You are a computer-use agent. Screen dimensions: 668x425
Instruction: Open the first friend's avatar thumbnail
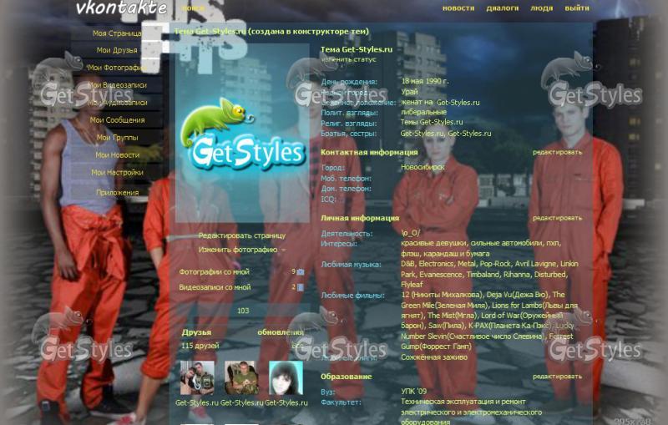coord(197,377)
